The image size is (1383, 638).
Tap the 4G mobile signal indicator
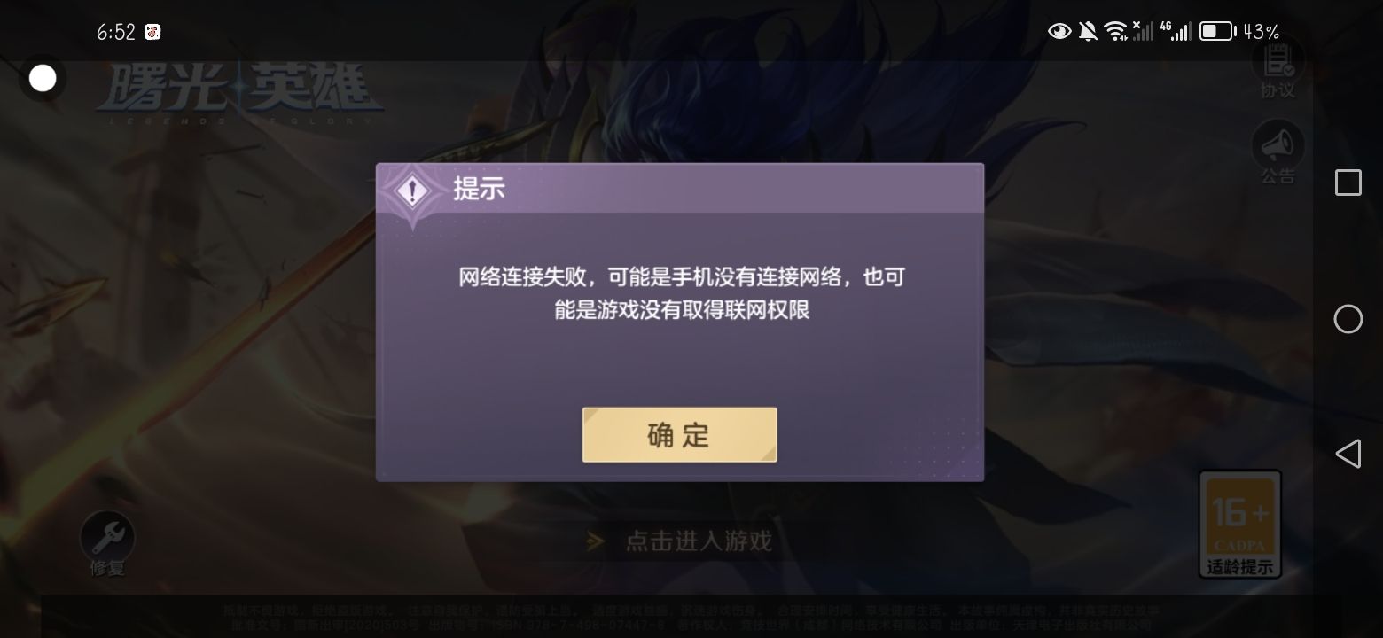click(1178, 31)
